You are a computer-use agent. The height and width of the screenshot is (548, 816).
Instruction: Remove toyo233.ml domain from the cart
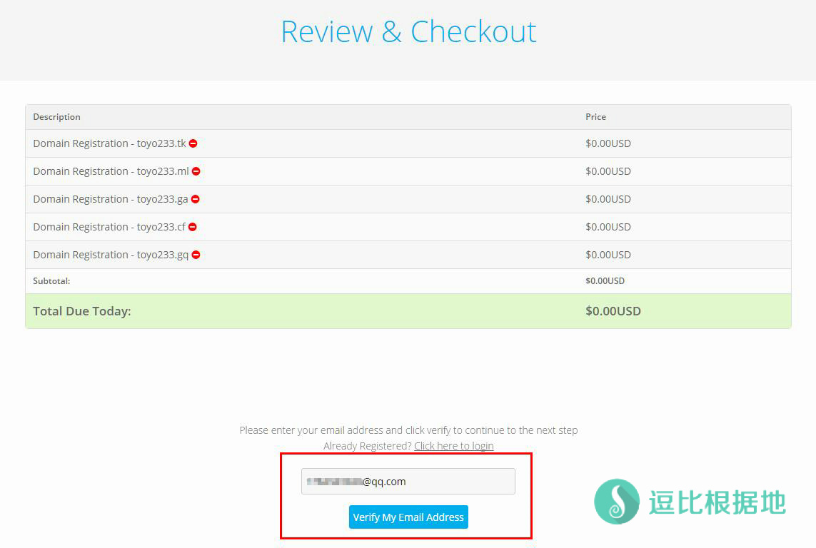click(196, 171)
